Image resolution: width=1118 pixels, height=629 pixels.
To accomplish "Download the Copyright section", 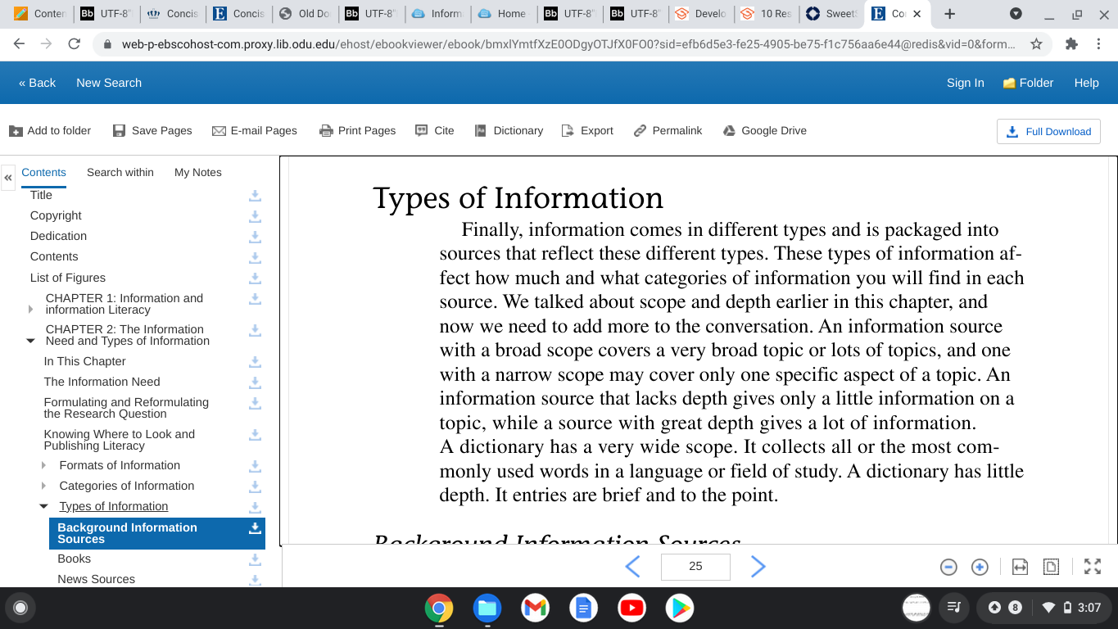I will coord(255,215).
